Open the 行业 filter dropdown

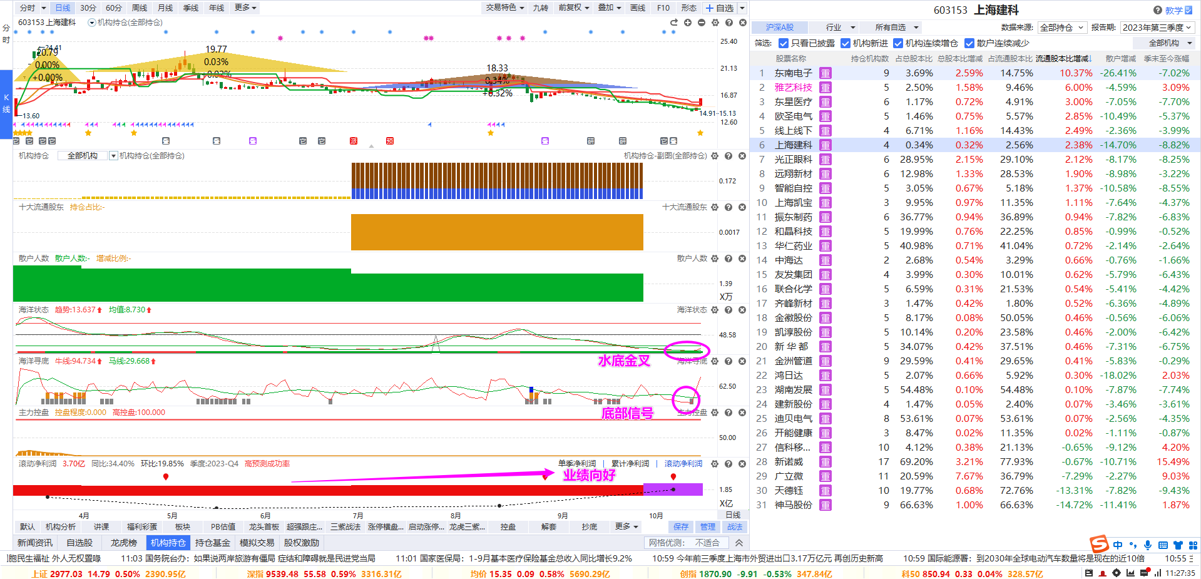(x=841, y=28)
